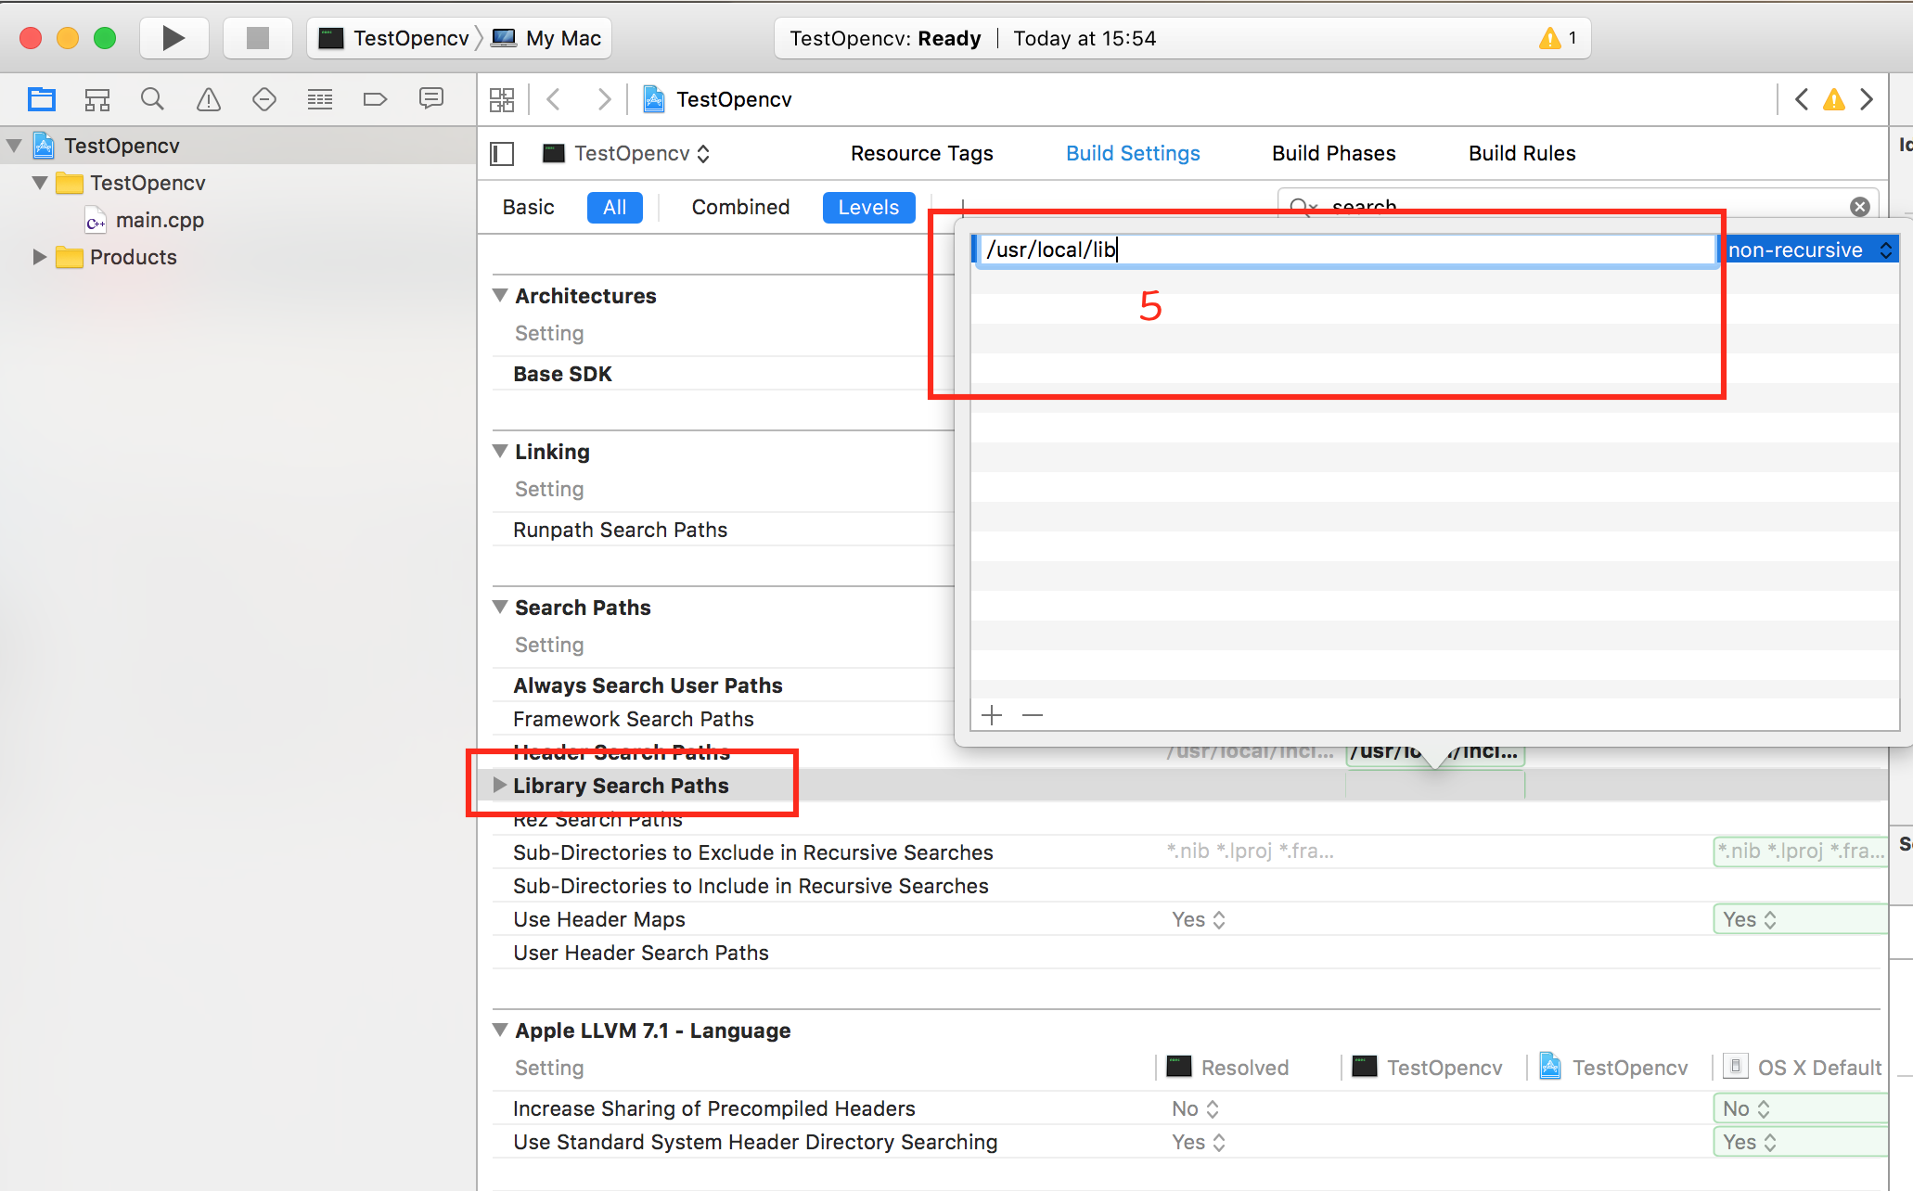Show the Project navigator
The image size is (1913, 1191).
pos(42,99)
